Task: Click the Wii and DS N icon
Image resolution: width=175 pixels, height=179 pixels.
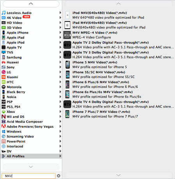Action: (4, 117)
